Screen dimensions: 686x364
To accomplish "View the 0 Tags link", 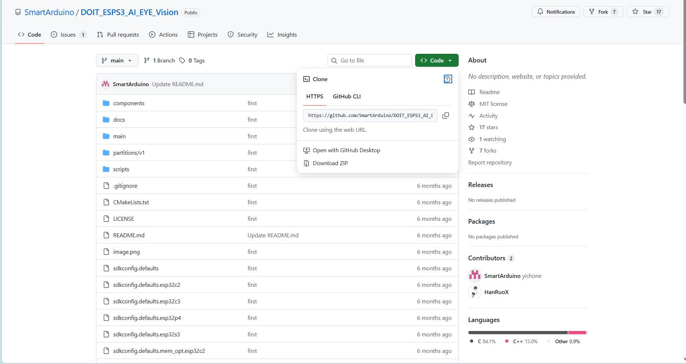I will [192, 60].
